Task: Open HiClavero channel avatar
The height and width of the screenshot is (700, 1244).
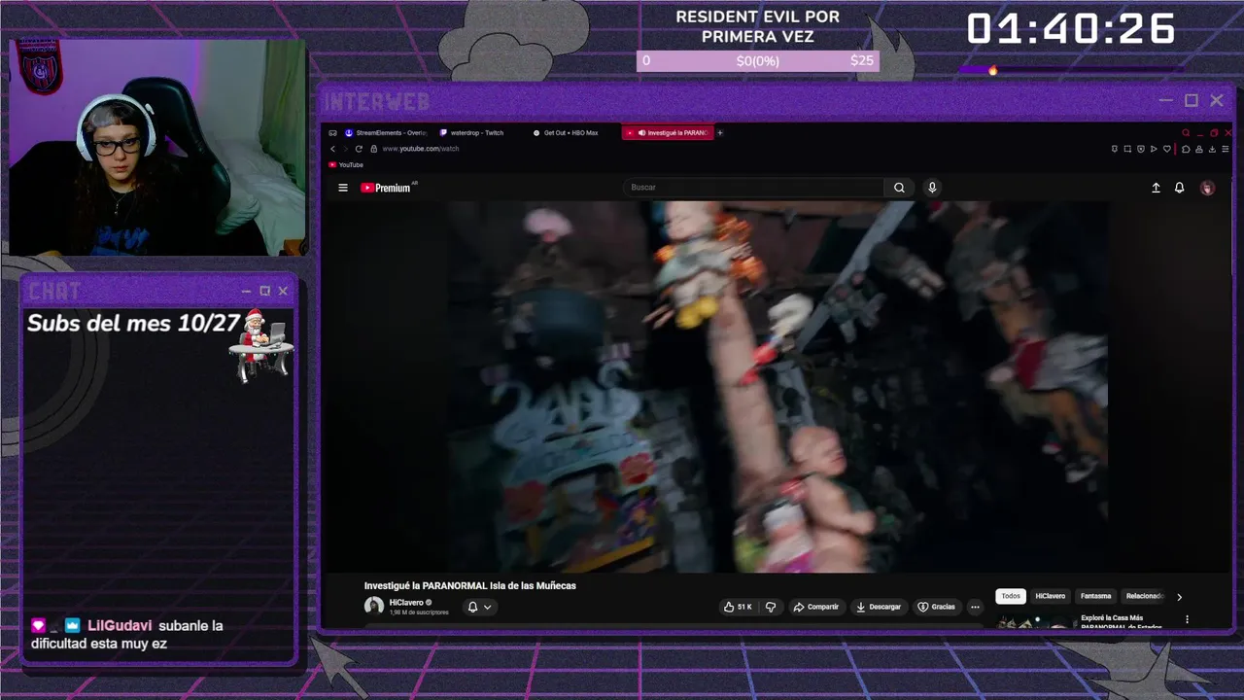Action: [373, 607]
